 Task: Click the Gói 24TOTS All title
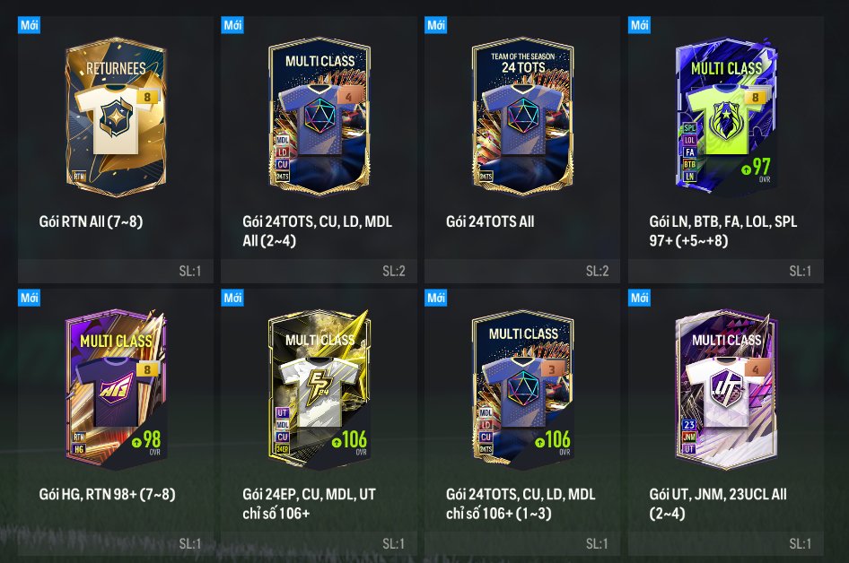tap(490, 221)
